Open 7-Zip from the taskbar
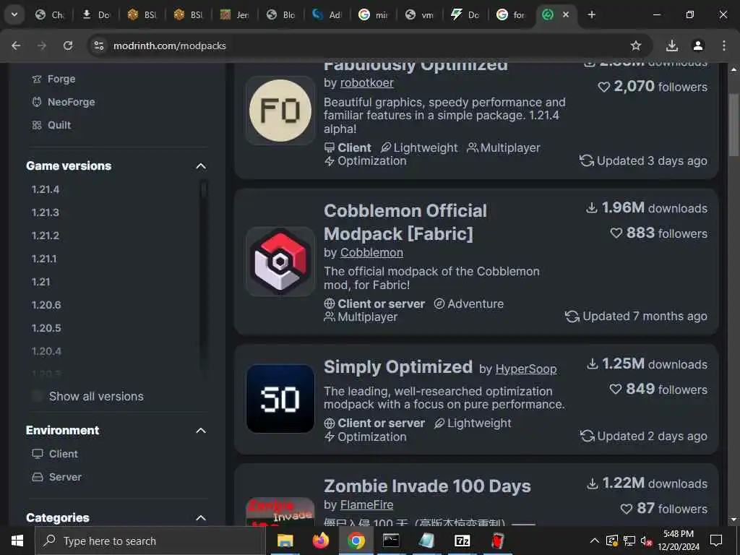The width and height of the screenshot is (740, 555). click(462, 541)
